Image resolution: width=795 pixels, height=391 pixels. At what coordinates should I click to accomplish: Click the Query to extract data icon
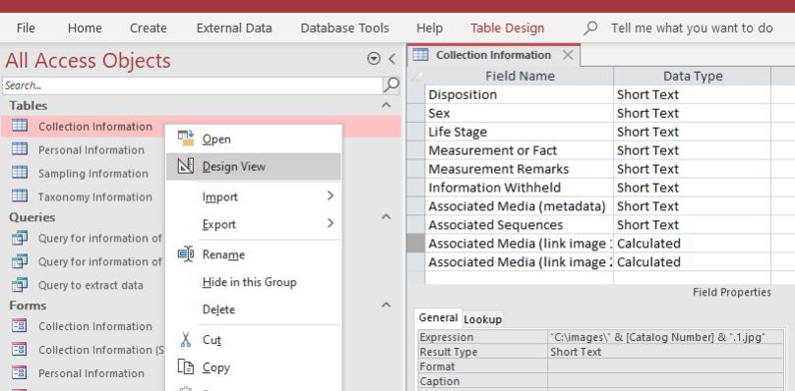(20, 285)
